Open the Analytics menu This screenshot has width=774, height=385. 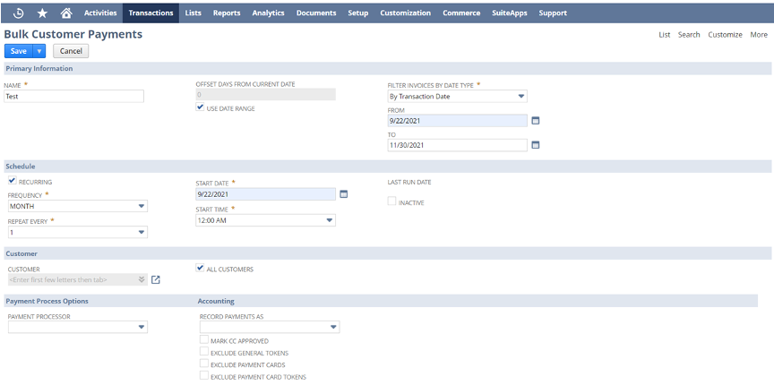(268, 13)
